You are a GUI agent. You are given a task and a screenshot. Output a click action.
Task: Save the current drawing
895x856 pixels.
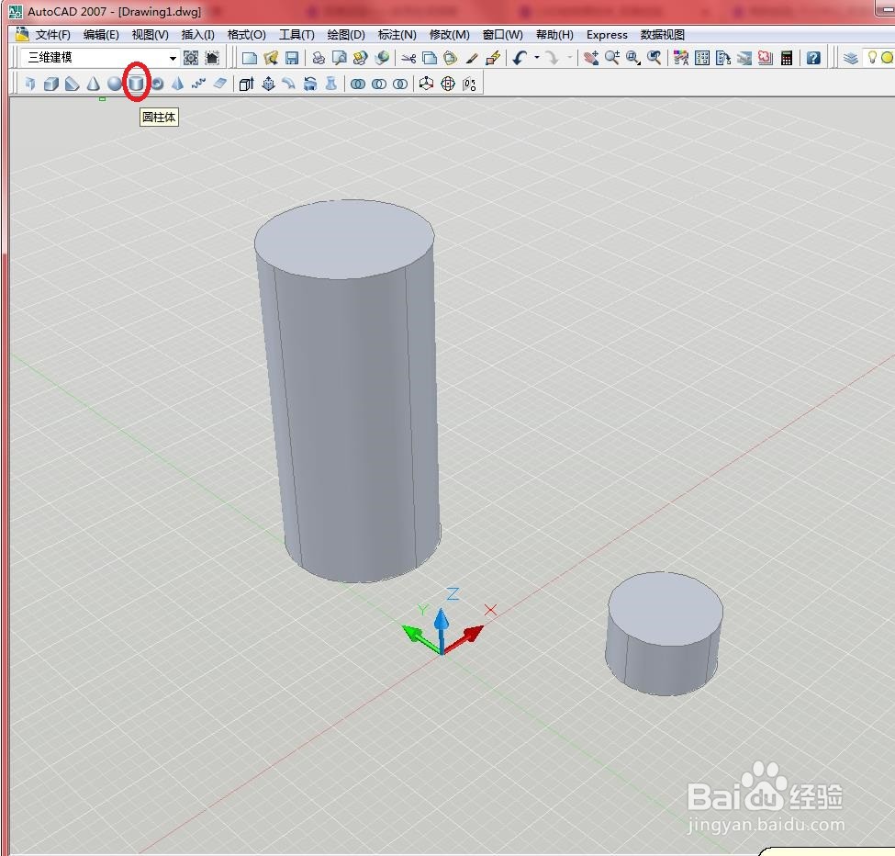coord(292,58)
